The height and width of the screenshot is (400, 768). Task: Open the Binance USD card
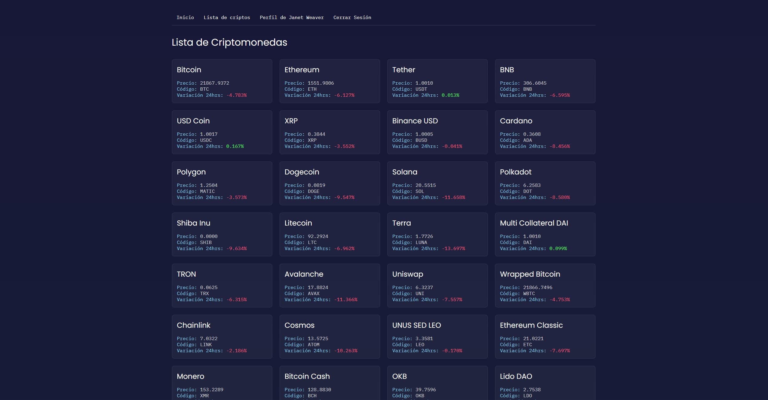438,132
